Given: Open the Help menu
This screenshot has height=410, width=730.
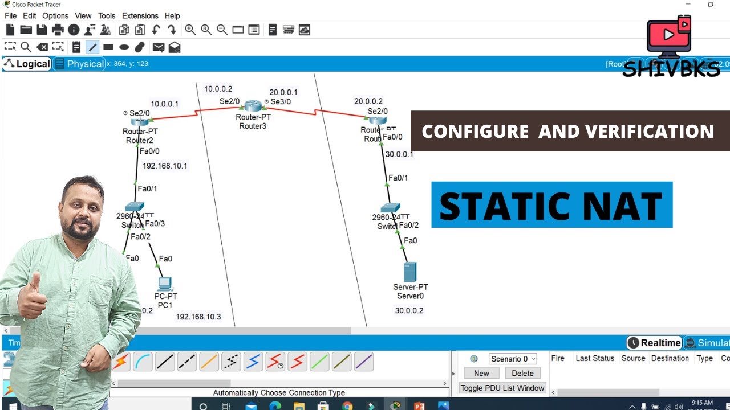Looking at the screenshot, I should pyautogui.click(x=172, y=16).
